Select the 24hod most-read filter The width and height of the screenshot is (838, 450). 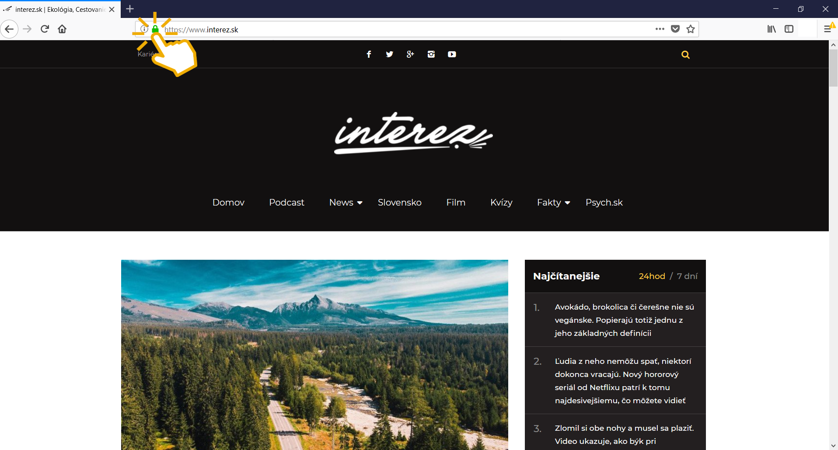click(x=652, y=276)
